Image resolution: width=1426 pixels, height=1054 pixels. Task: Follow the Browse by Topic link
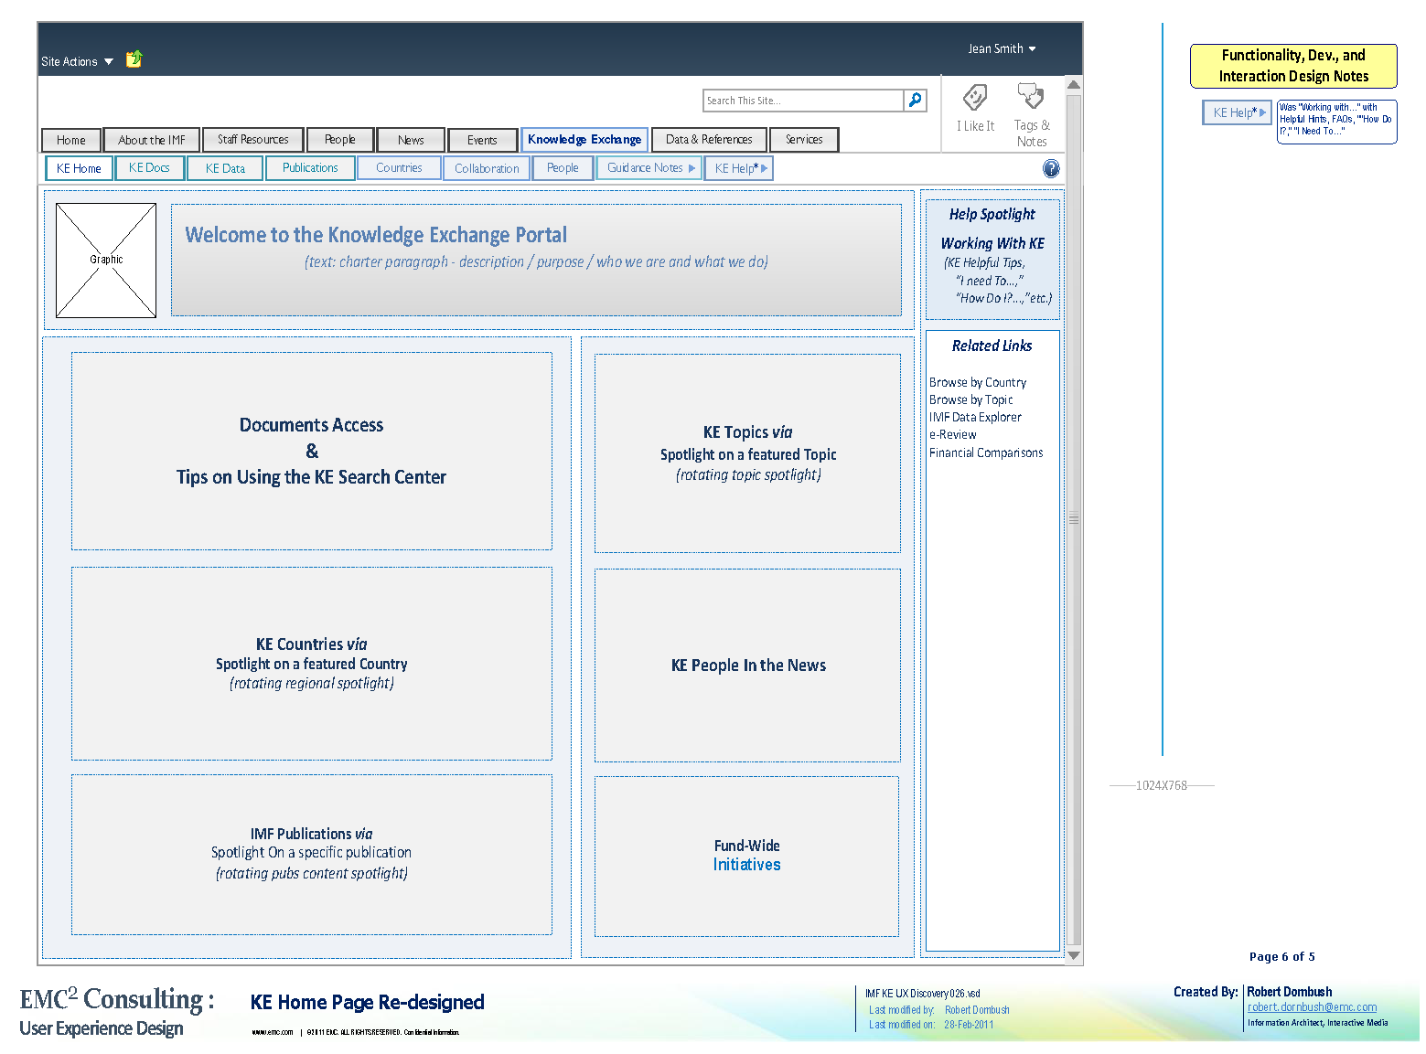970,399
